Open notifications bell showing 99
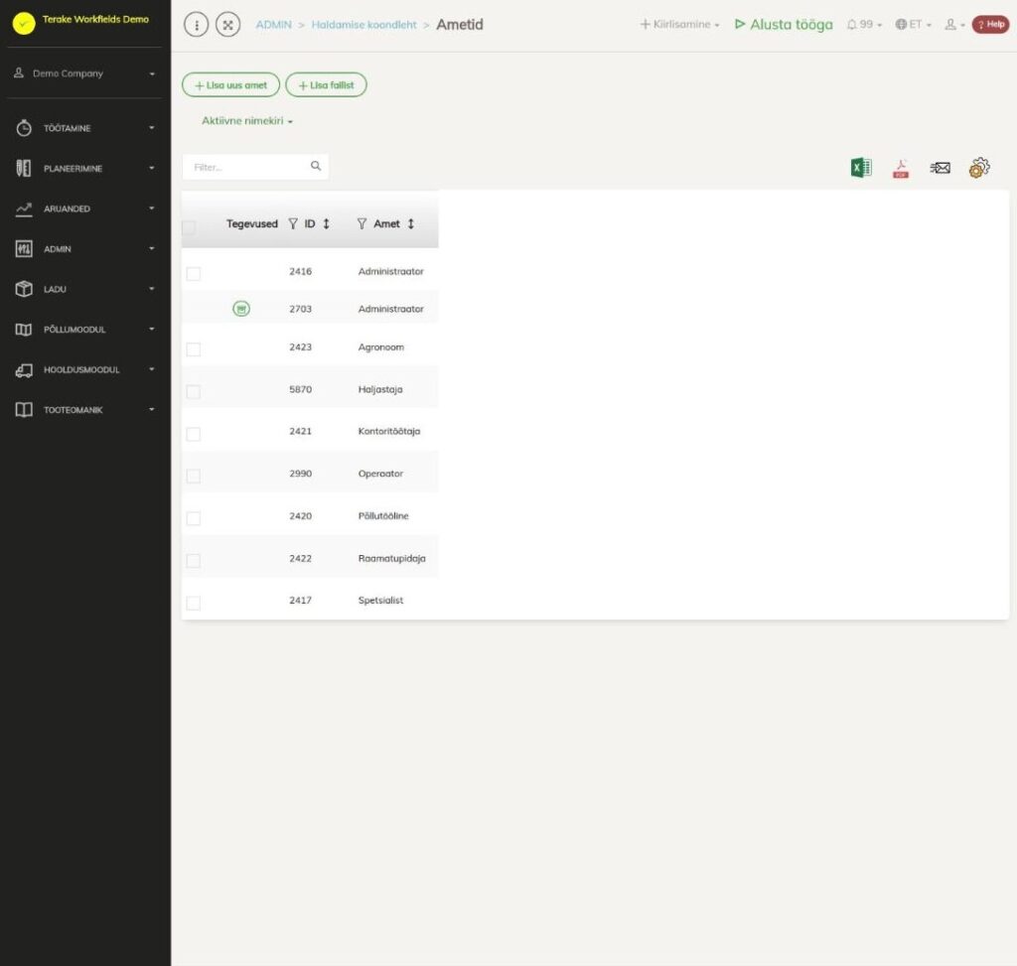1017x966 pixels. click(864, 25)
